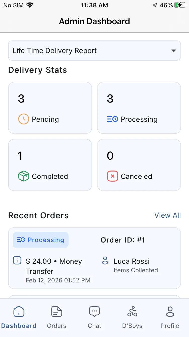Open the Completed deliveries card
The height and width of the screenshot is (337, 189).
(50, 165)
